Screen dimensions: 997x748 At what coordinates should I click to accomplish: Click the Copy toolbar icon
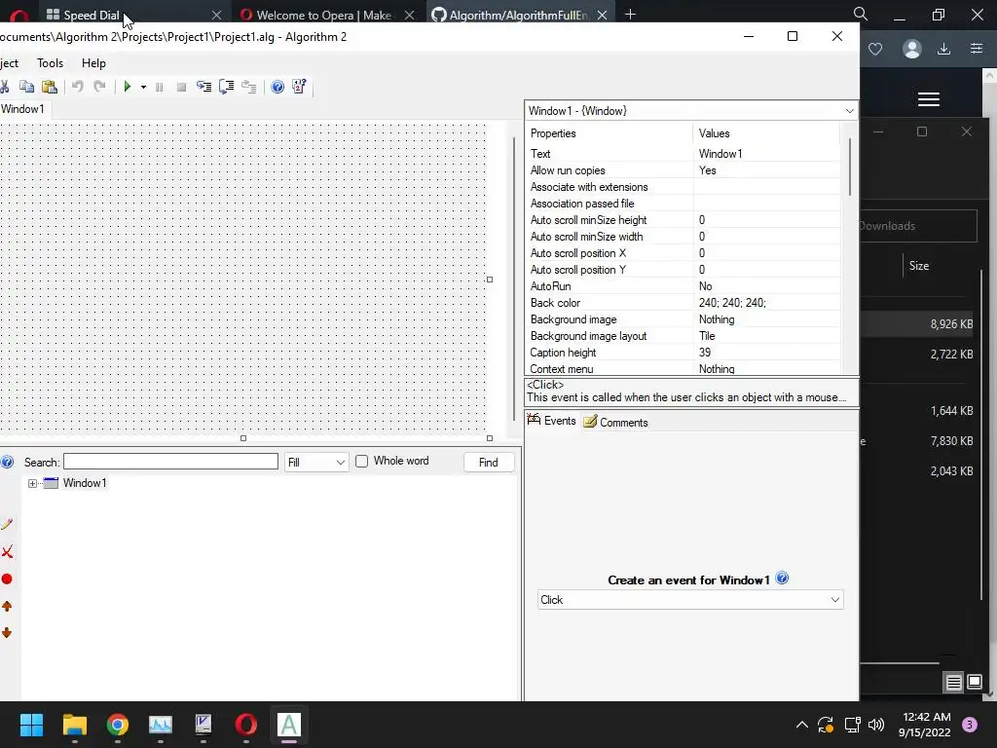click(26, 87)
